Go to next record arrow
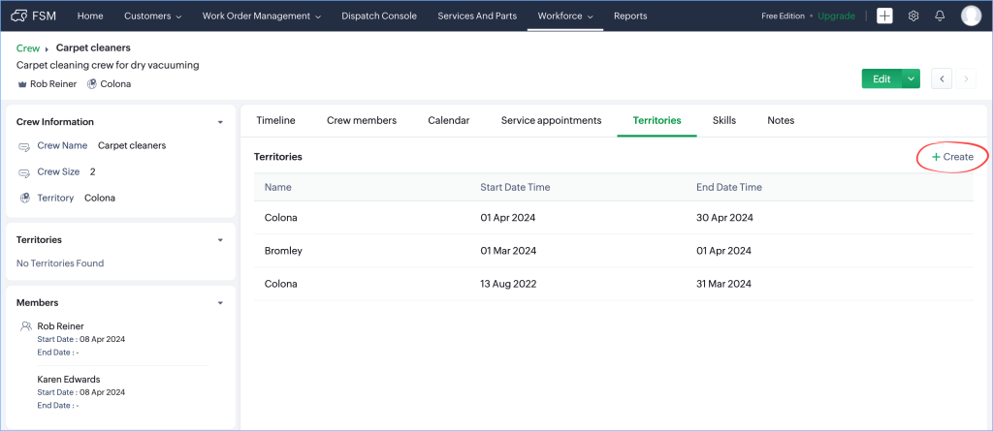The width and height of the screenshot is (993, 431). [x=966, y=78]
